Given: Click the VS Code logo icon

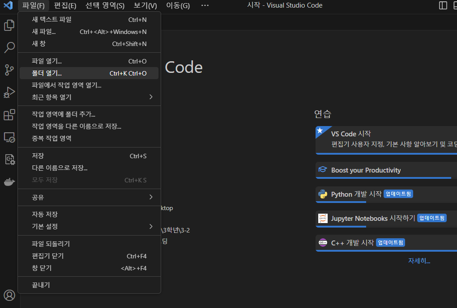Looking at the screenshot, I should tap(8, 5).
